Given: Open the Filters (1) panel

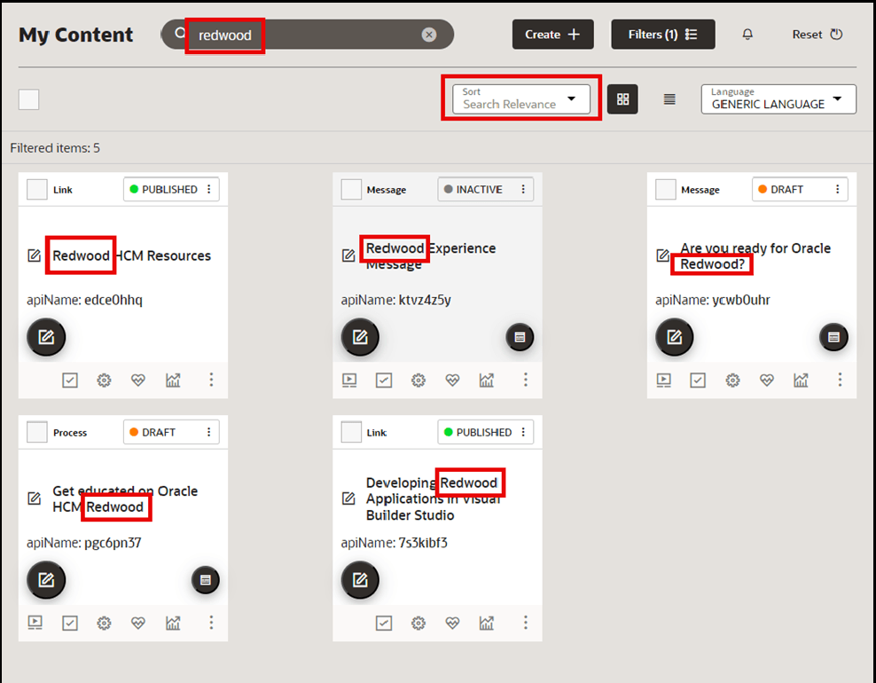Looking at the screenshot, I should point(662,35).
